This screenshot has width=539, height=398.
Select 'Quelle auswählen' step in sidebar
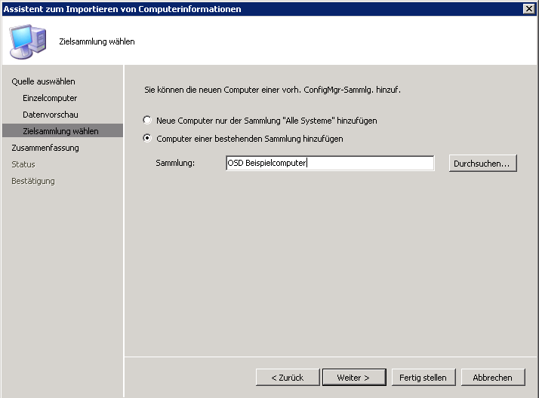pos(43,81)
